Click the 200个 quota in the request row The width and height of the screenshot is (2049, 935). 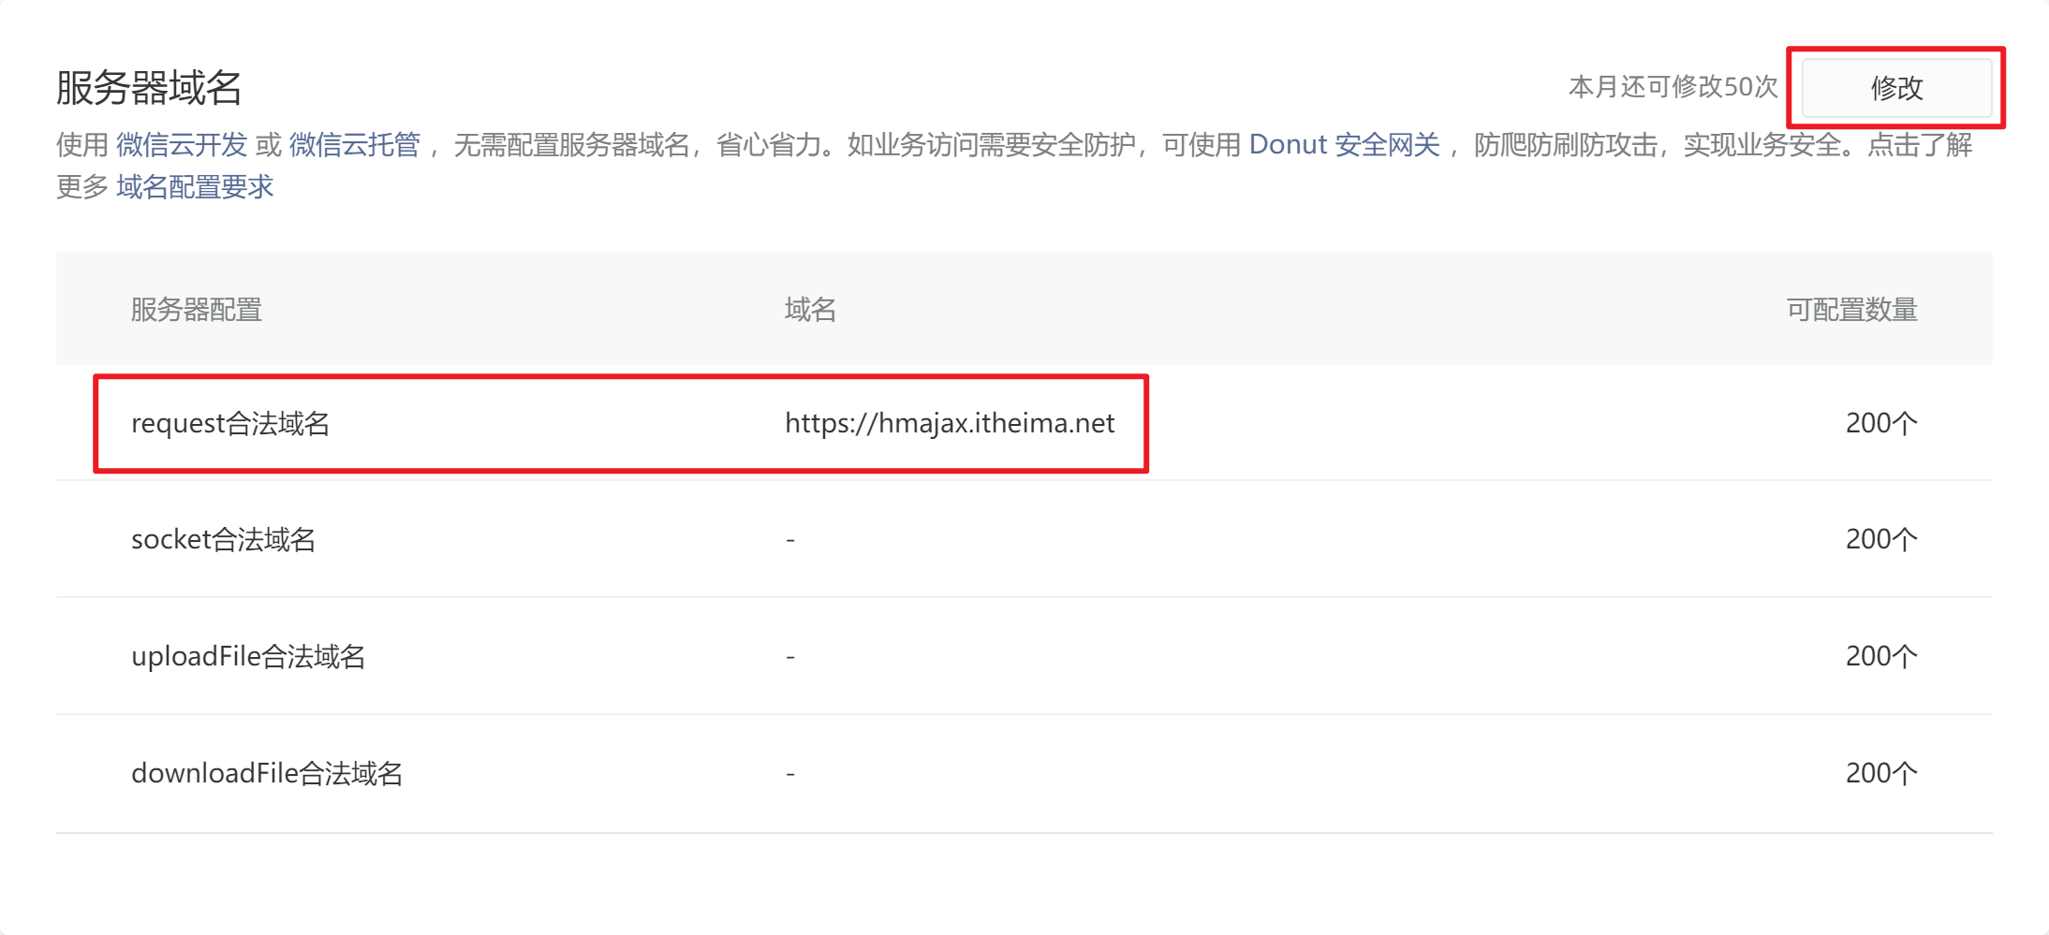(x=1880, y=424)
